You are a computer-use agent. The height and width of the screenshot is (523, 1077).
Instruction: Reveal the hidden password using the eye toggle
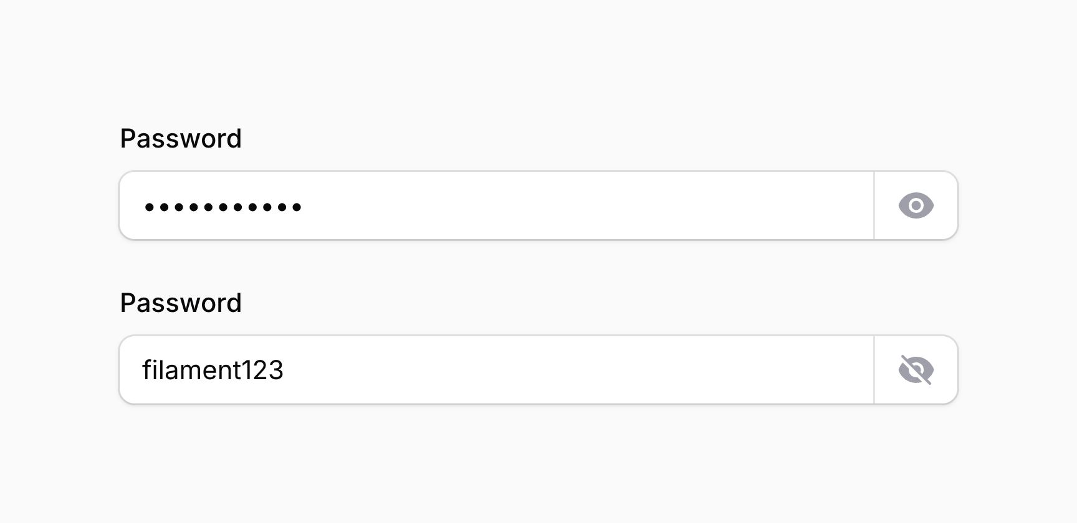pos(915,205)
